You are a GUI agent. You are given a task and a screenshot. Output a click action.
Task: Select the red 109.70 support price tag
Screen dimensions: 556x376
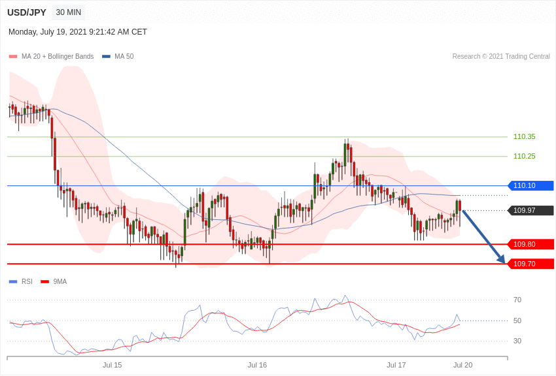point(531,264)
